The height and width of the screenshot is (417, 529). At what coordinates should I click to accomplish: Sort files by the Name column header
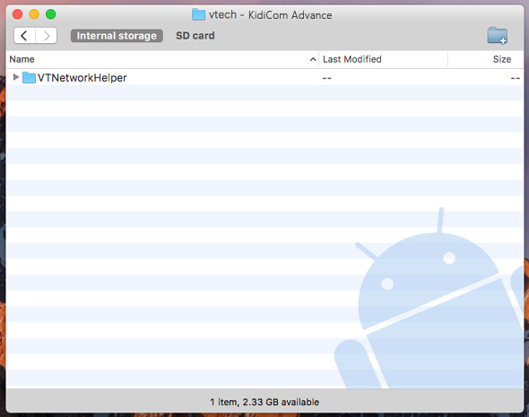(x=22, y=59)
